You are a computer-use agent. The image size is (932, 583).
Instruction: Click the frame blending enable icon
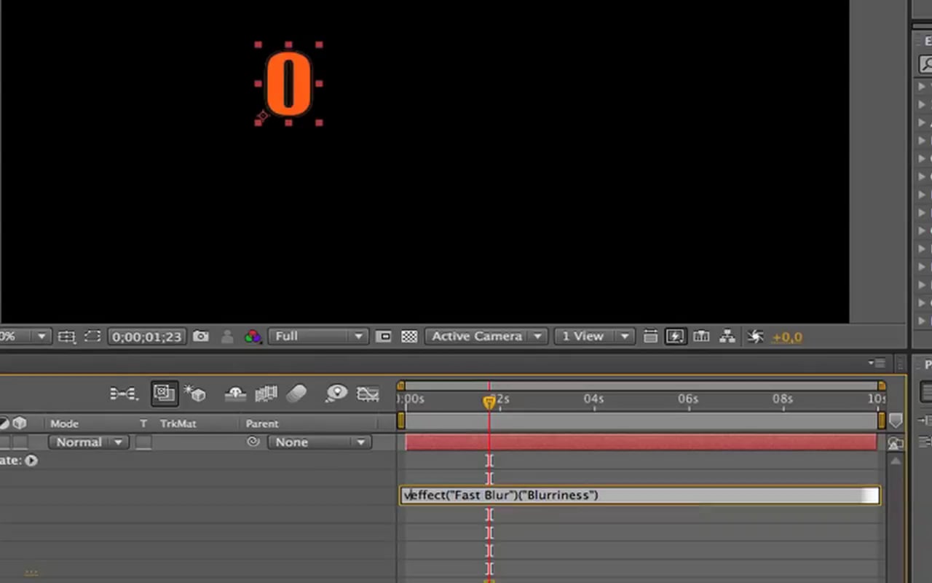click(x=266, y=394)
